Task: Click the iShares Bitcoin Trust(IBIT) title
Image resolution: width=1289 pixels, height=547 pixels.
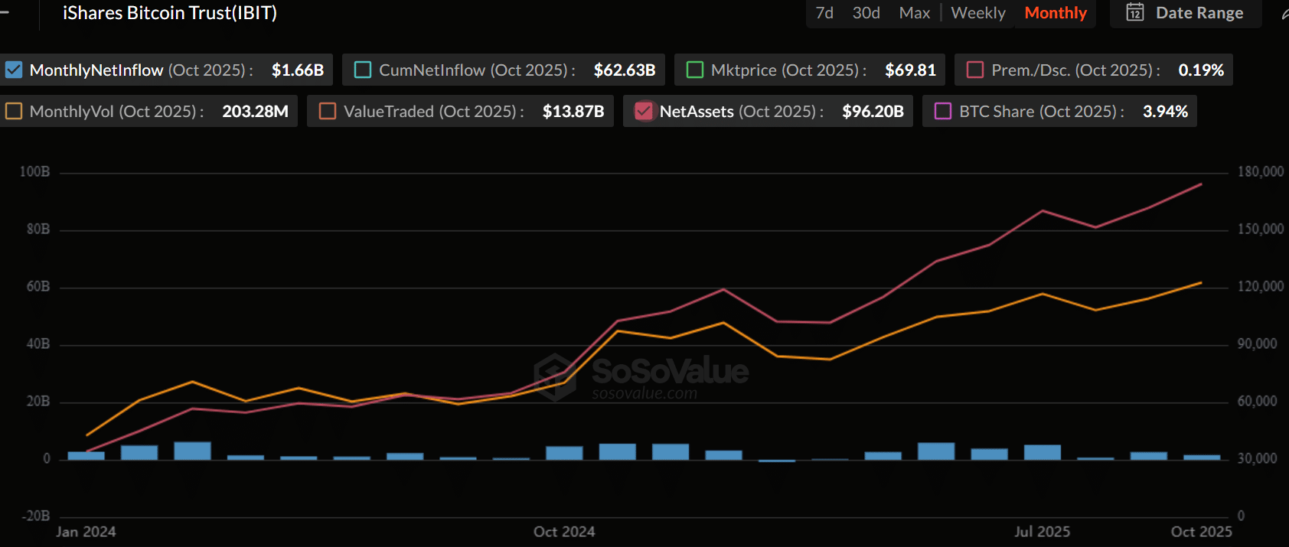Action: [170, 13]
